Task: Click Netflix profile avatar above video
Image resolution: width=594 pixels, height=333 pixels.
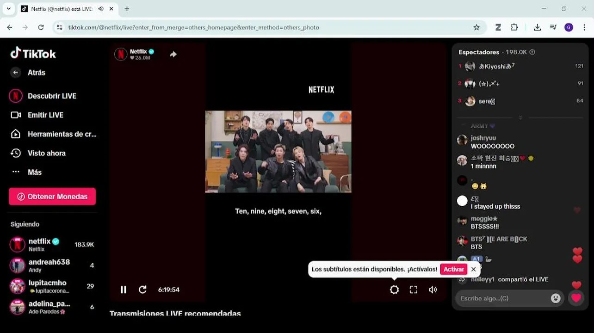Action: [x=121, y=54]
